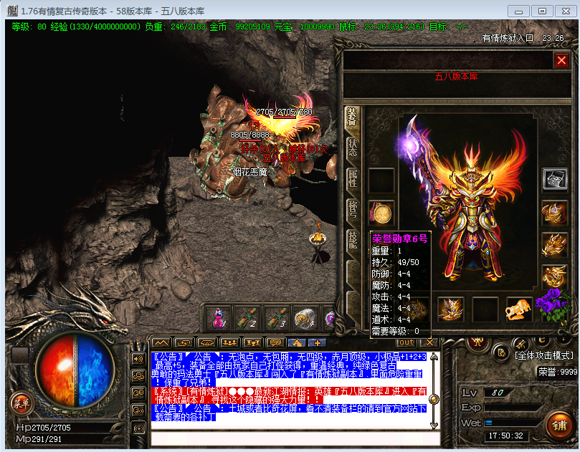Use the scroll in hotbar slot 2
This screenshot has height=452, width=580.
click(x=248, y=318)
